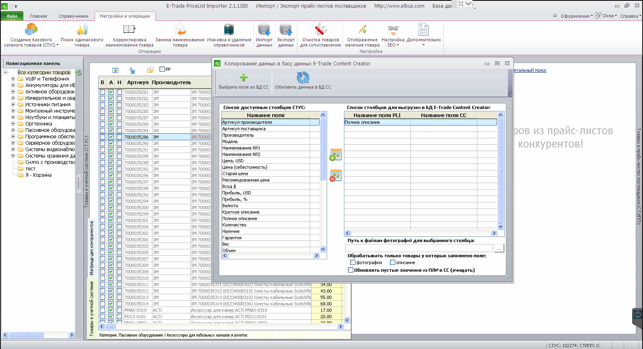Expand the 'Программное обеспечение' tree node
The width and height of the screenshot is (643, 349).
click(x=13, y=137)
